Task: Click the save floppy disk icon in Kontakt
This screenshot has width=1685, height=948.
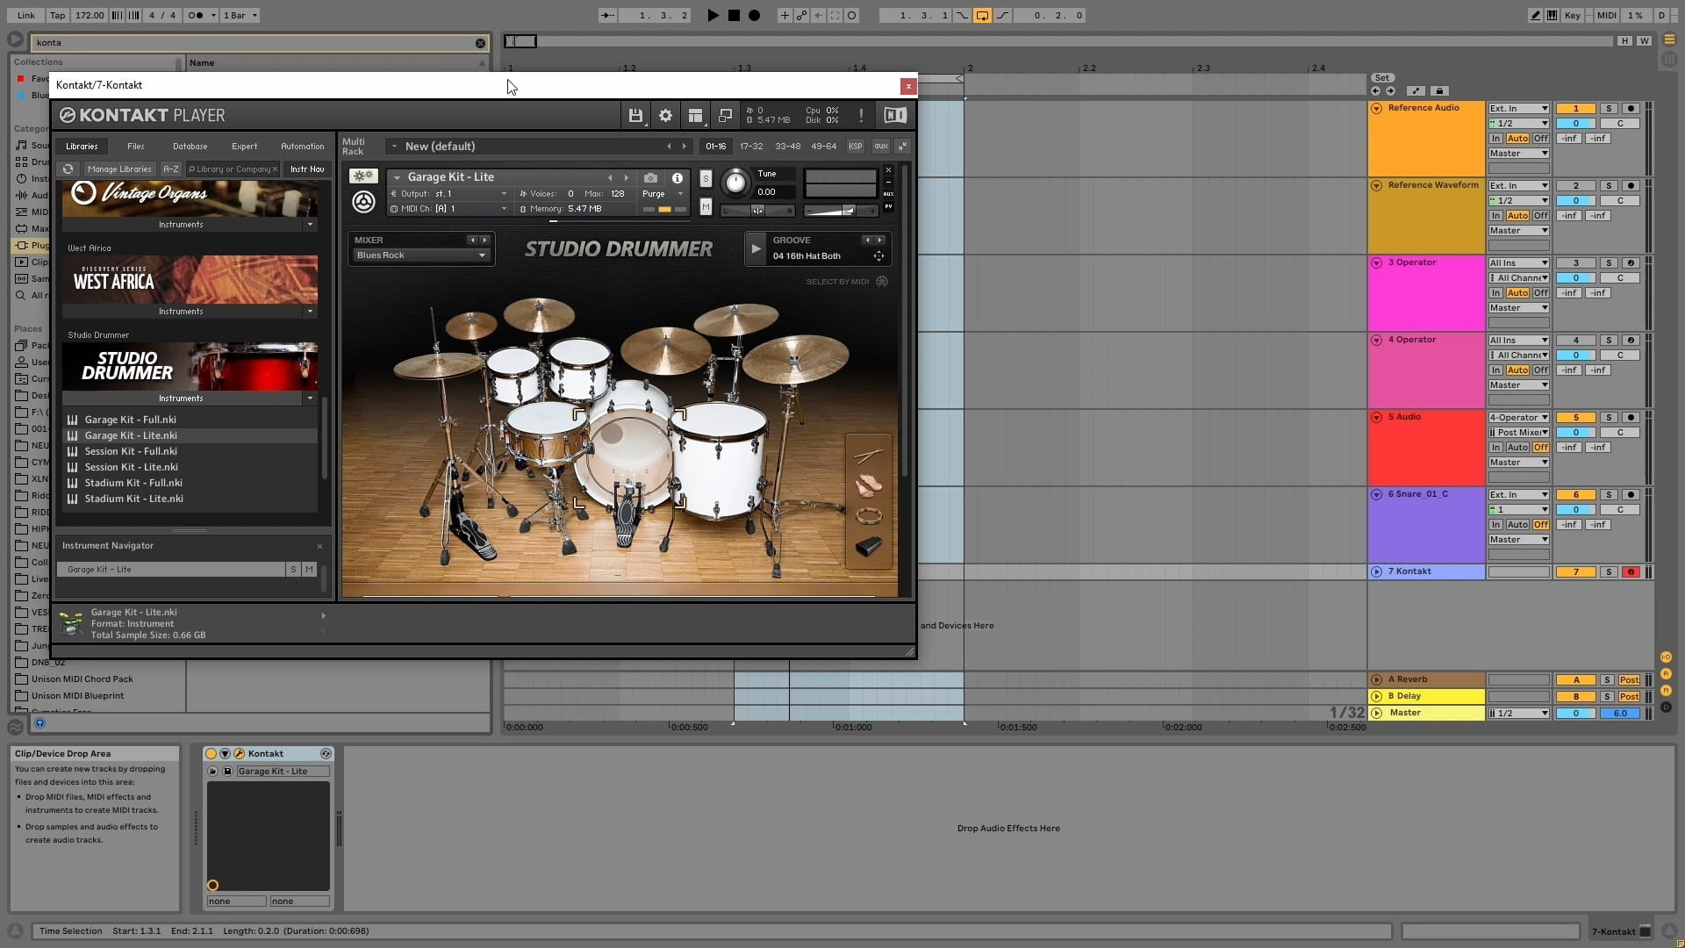Action: 636,115
